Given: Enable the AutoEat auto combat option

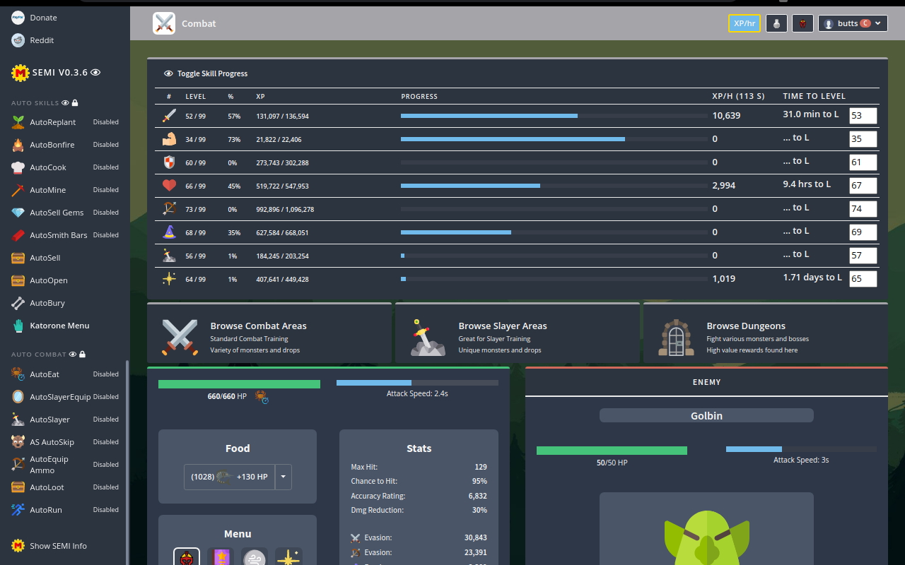Looking at the screenshot, I should pos(105,374).
